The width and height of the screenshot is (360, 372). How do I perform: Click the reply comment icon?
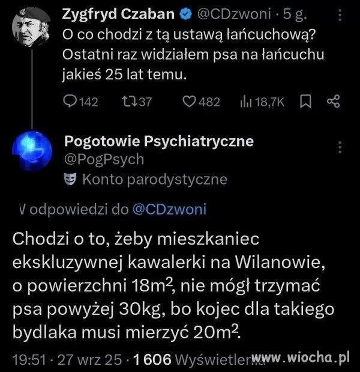(x=71, y=103)
